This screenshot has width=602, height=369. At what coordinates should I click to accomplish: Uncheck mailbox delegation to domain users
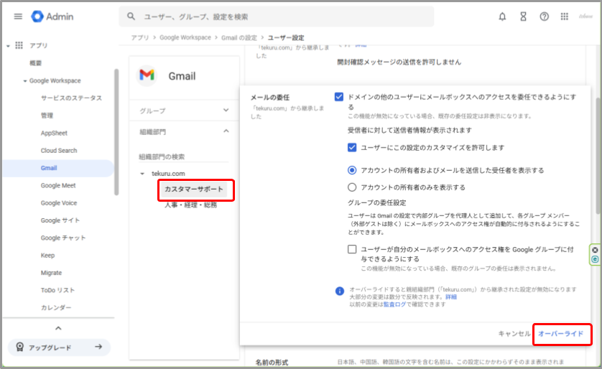pos(338,97)
